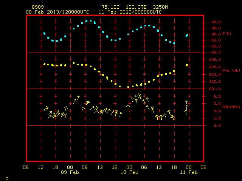Select the 75.12S latitude text
The image size is (242, 181).
(110, 7)
